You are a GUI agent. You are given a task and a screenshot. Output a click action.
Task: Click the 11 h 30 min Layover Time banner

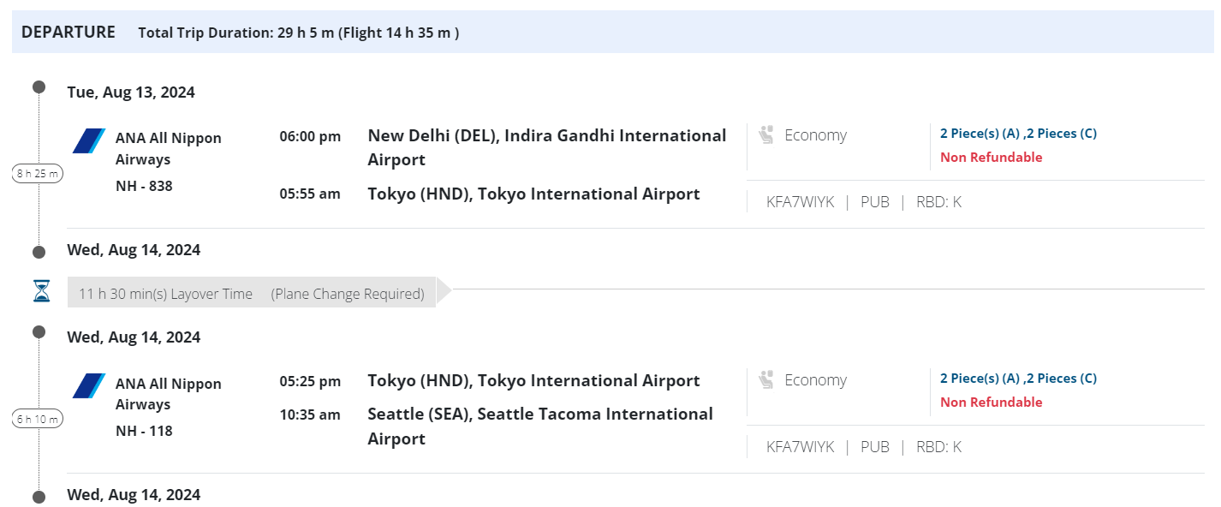point(251,294)
